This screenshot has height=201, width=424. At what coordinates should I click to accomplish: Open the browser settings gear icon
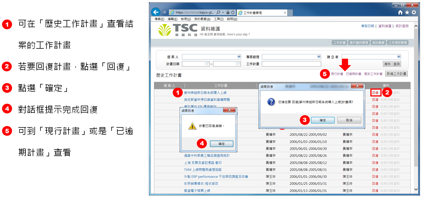(413, 13)
